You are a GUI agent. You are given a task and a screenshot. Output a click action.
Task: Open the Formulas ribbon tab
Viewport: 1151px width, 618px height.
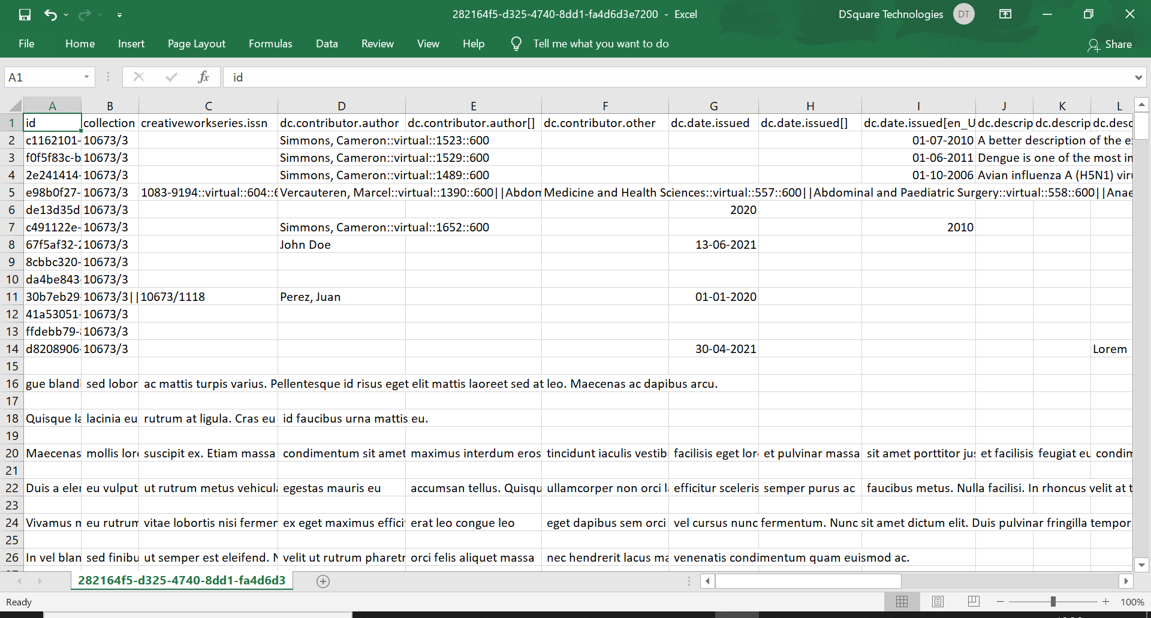tap(270, 43)
